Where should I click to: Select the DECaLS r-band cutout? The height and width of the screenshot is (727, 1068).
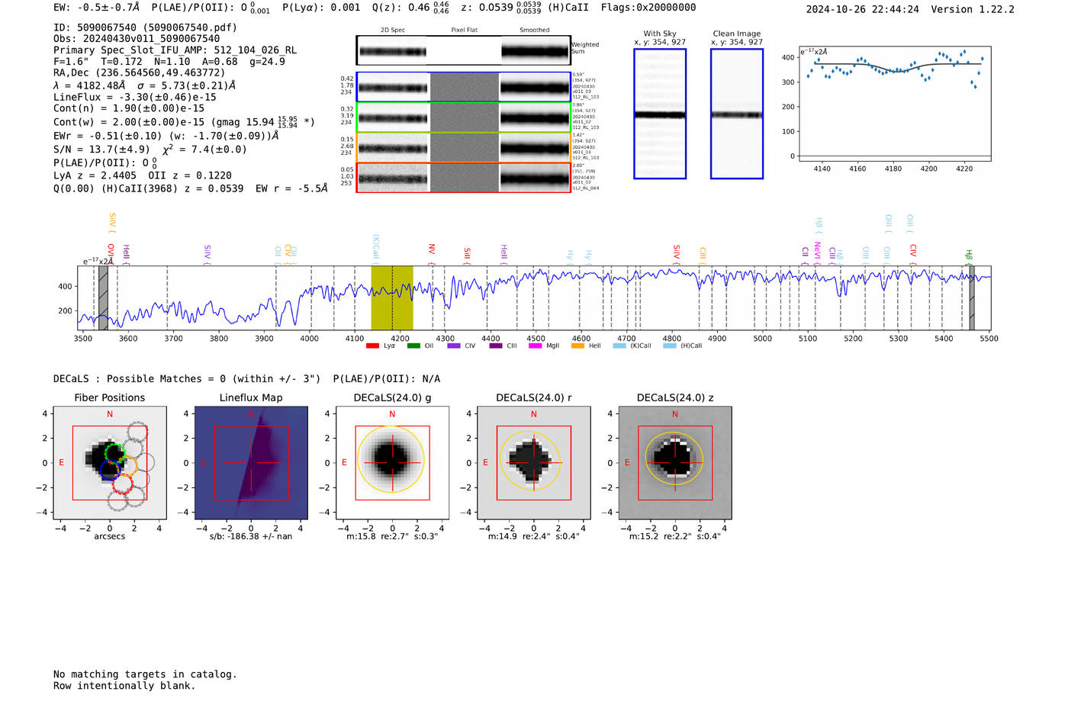[x=533, y=462]
